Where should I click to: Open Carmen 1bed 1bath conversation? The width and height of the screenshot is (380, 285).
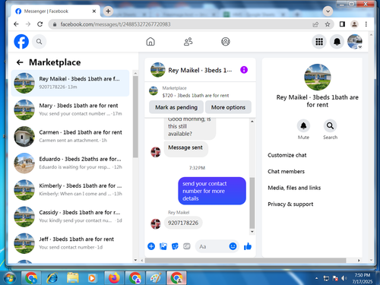(x=70, y=136)
